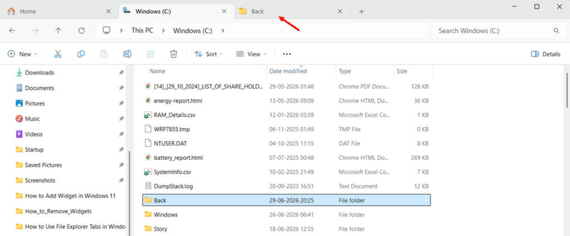Open the Startup folder in sidebar
570x236 pixels.
[34, 150]
